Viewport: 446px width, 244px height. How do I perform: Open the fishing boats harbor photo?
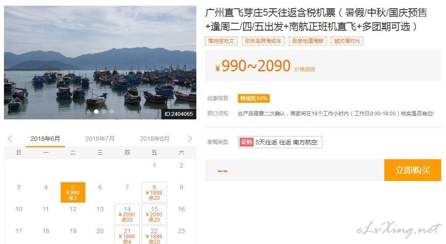pyautogui.click(x=100, y=62)
